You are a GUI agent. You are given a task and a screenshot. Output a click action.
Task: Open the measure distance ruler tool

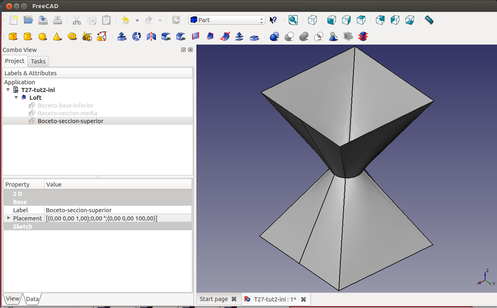[x=429, y=20]
